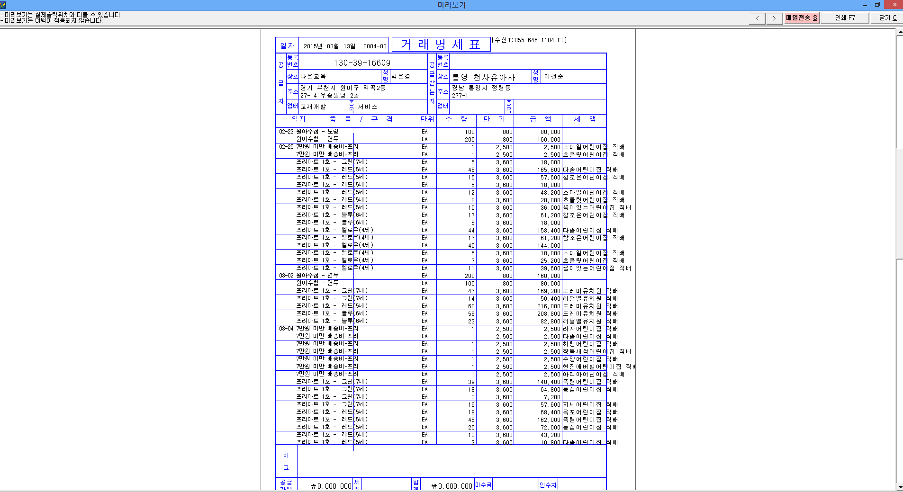Click the date cell 02-23
Image resolution: width=903 pixels, height=492 pixels.
pos(286,132)
